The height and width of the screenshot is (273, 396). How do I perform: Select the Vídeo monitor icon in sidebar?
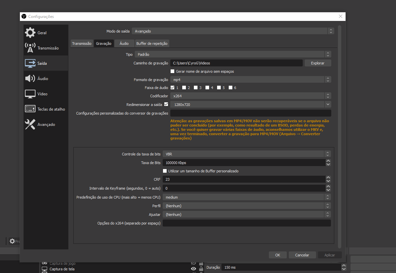(30, 94)
